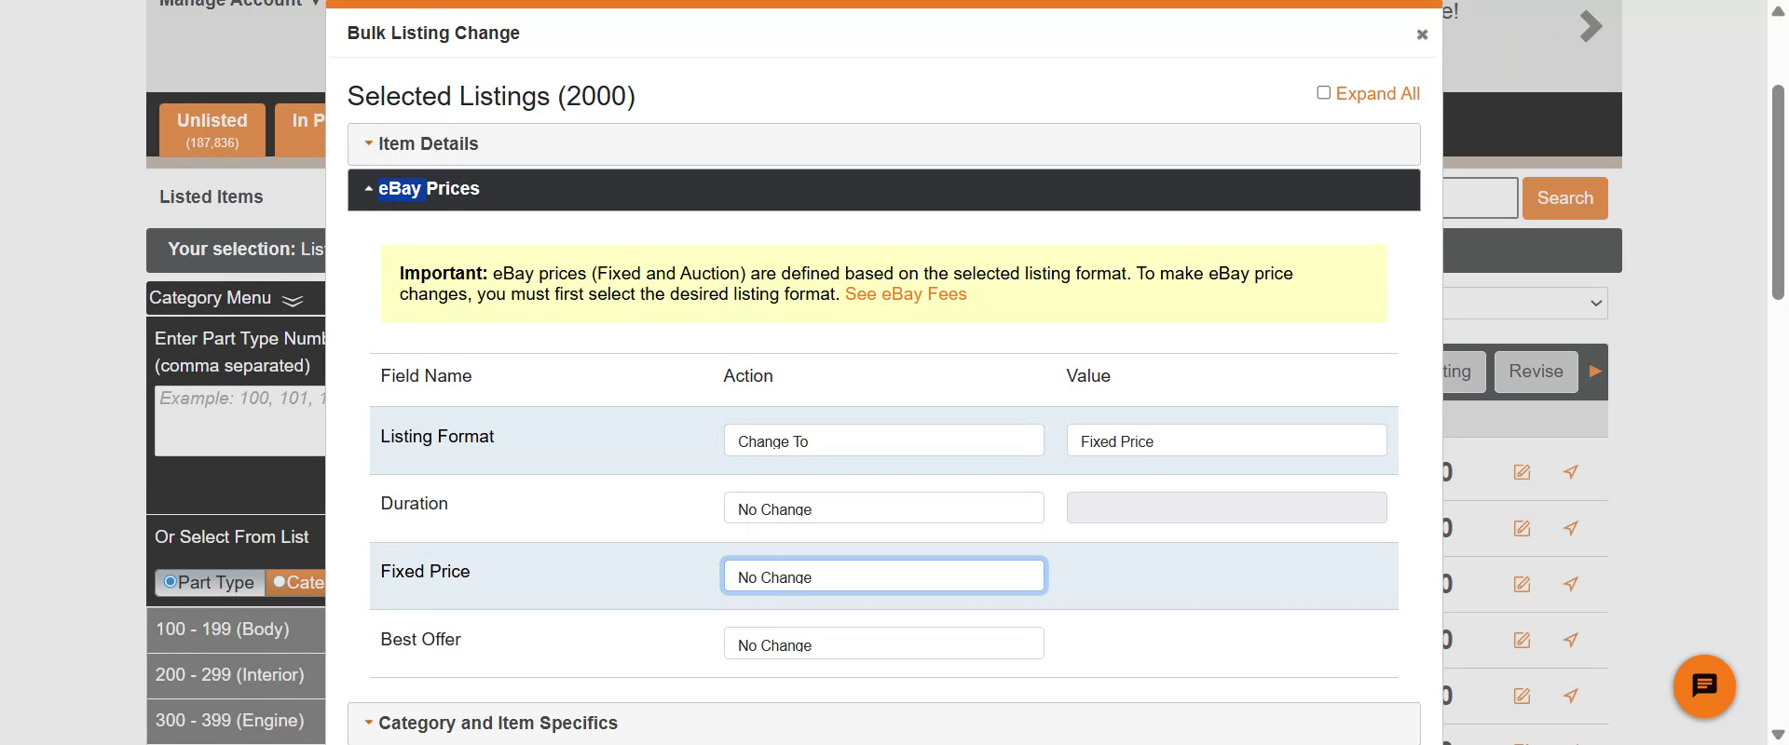Click the fourth row's edit pencil icon

click(1522, 640)
